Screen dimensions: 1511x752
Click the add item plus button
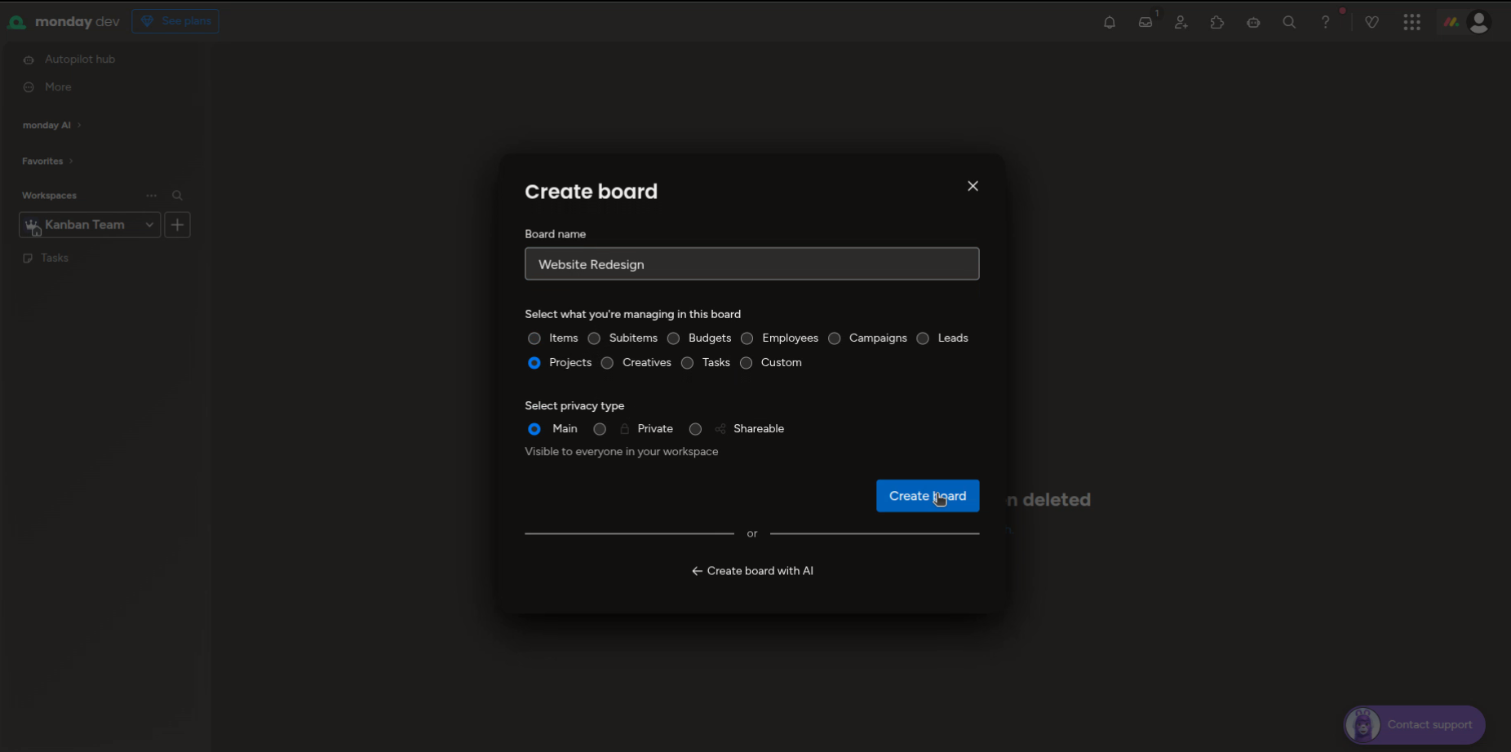coord(177,225)
